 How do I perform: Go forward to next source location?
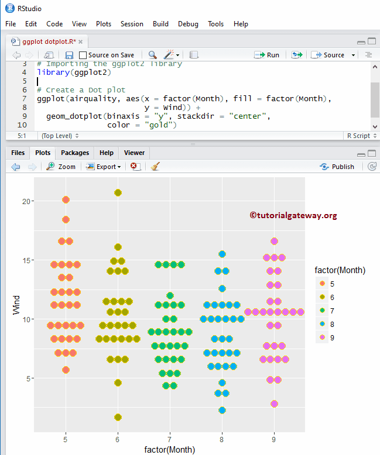point(29,55)
